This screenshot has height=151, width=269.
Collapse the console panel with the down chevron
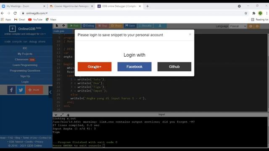[56, 115]
